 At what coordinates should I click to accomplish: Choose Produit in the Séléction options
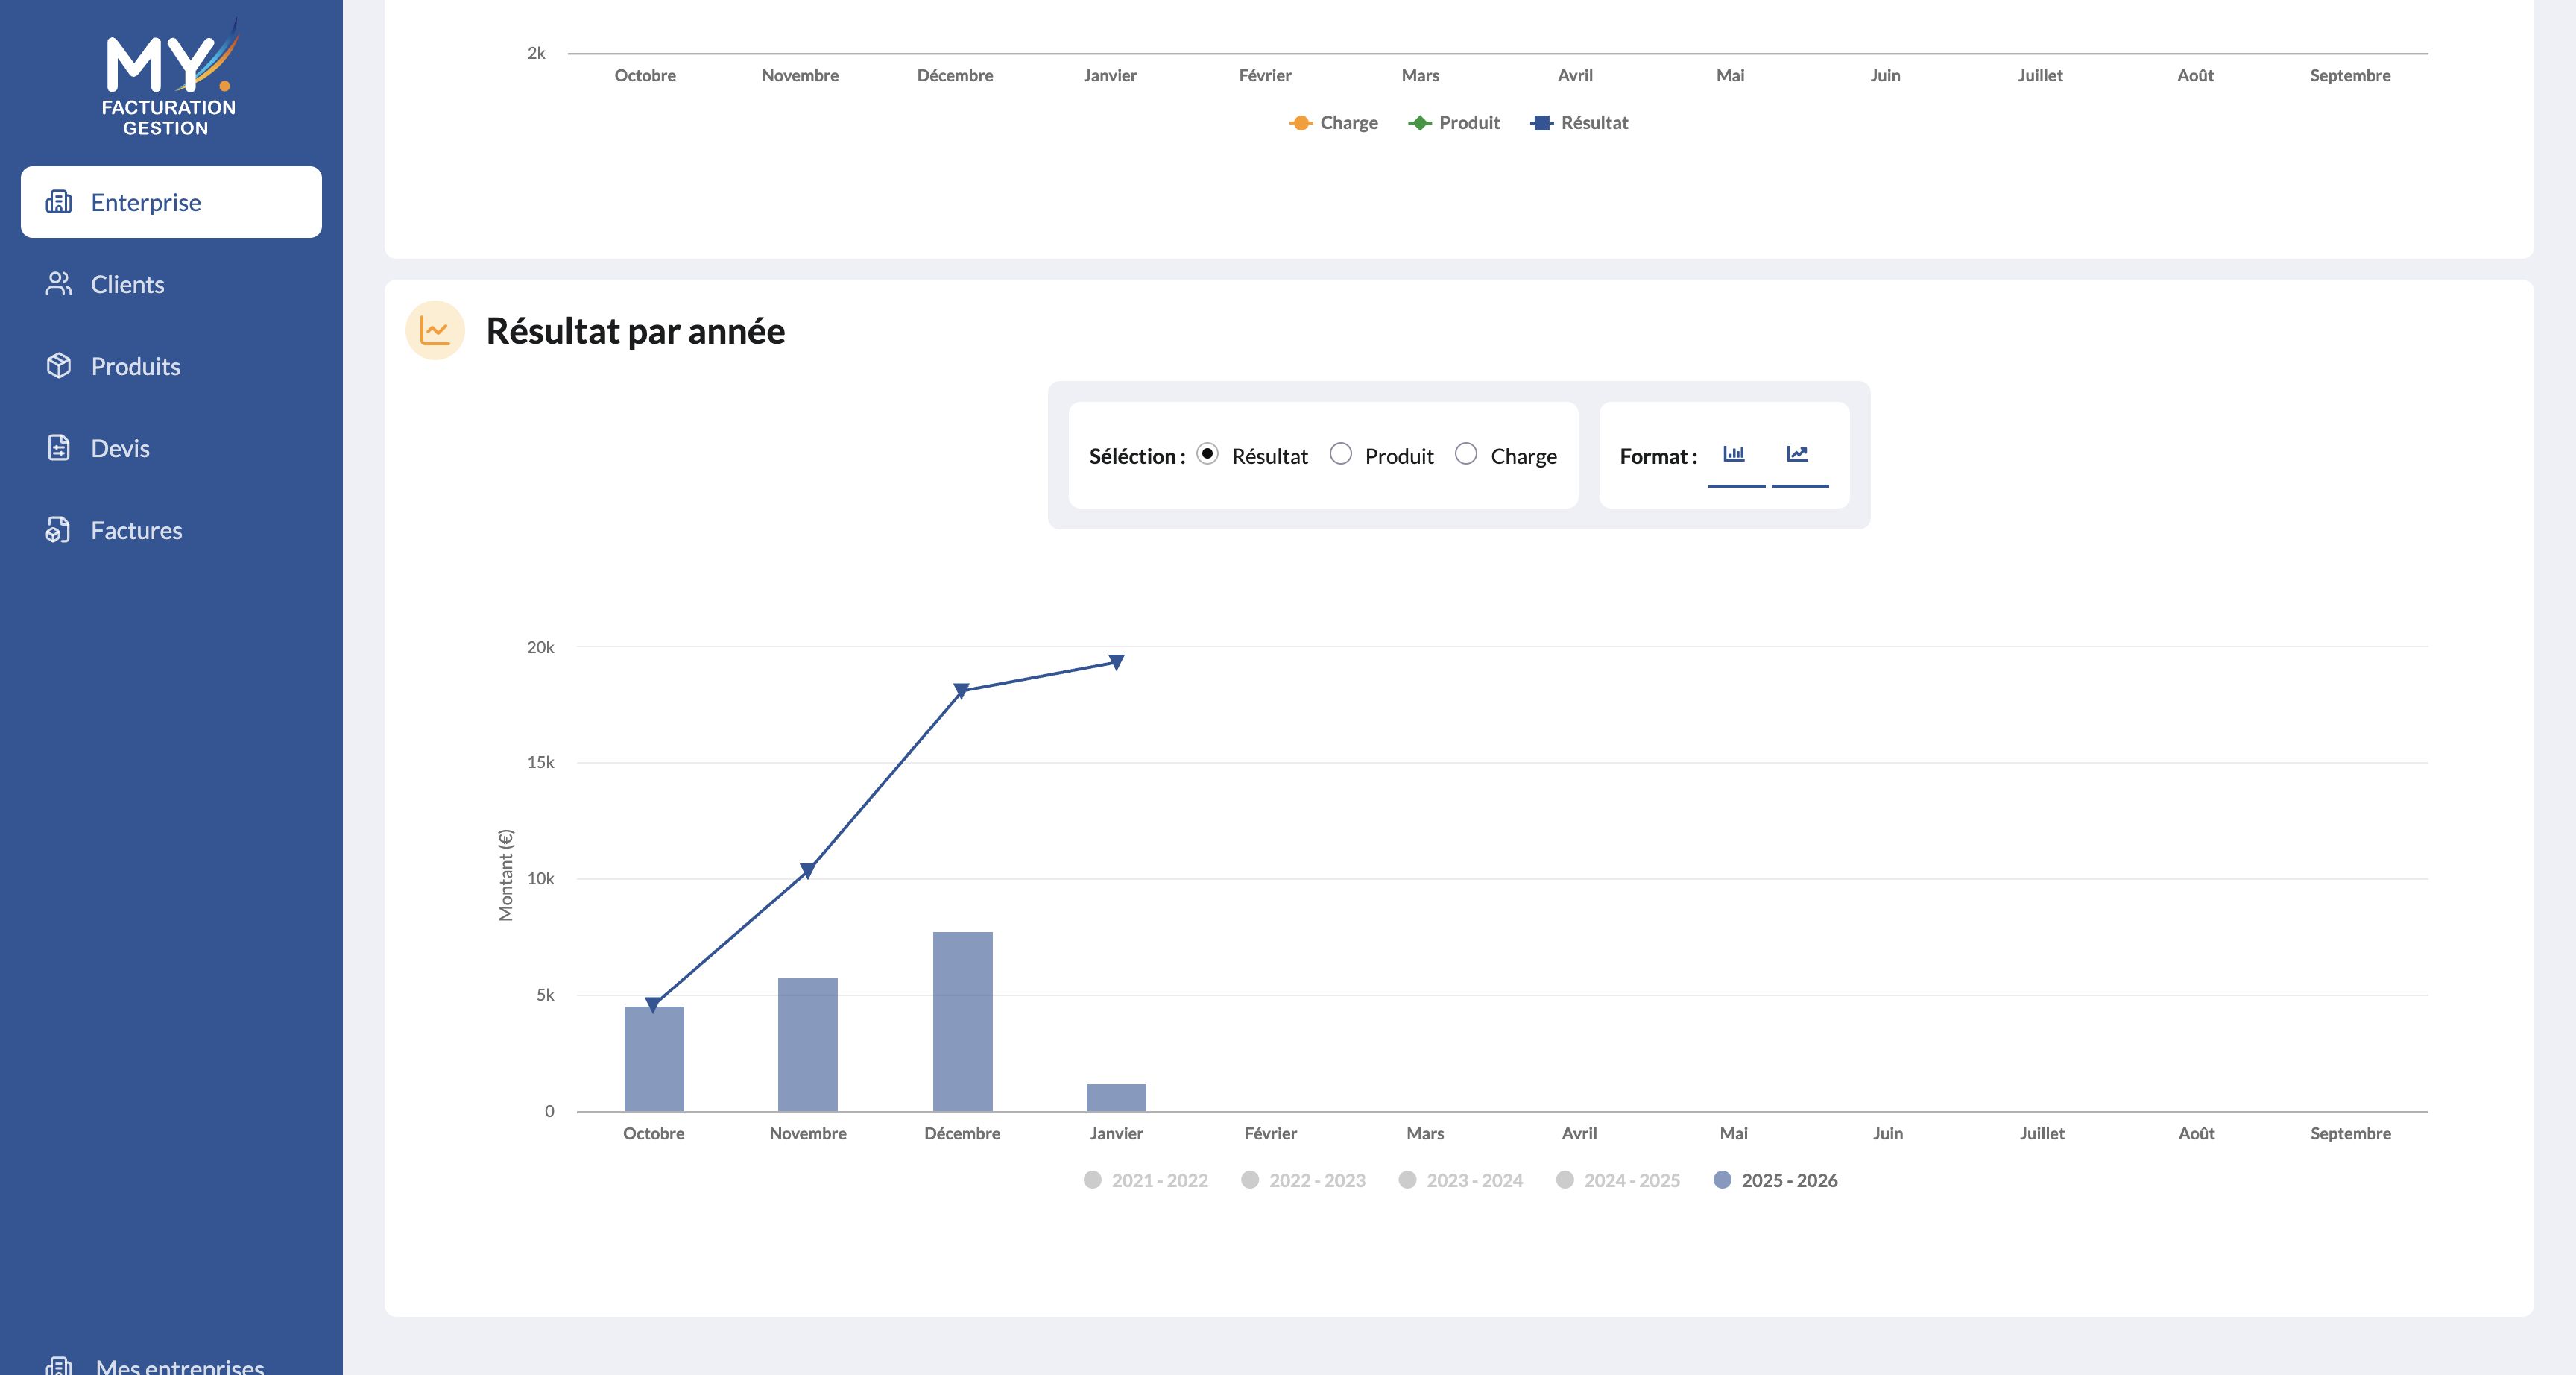tap(1341, 453)
